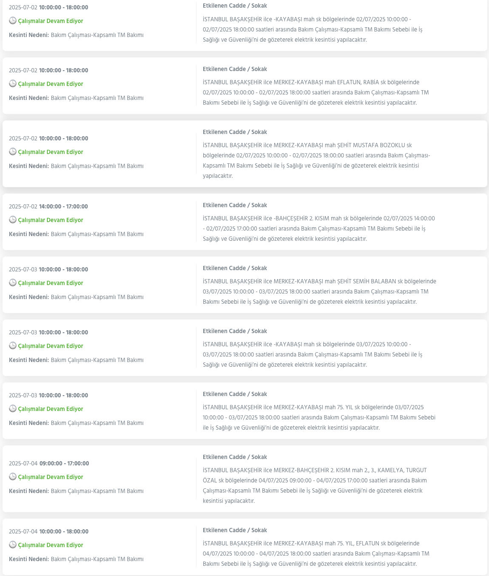Click the clock icon in the topmost outage card
This screenshot has height=576, width=489.
click(13, 21)
